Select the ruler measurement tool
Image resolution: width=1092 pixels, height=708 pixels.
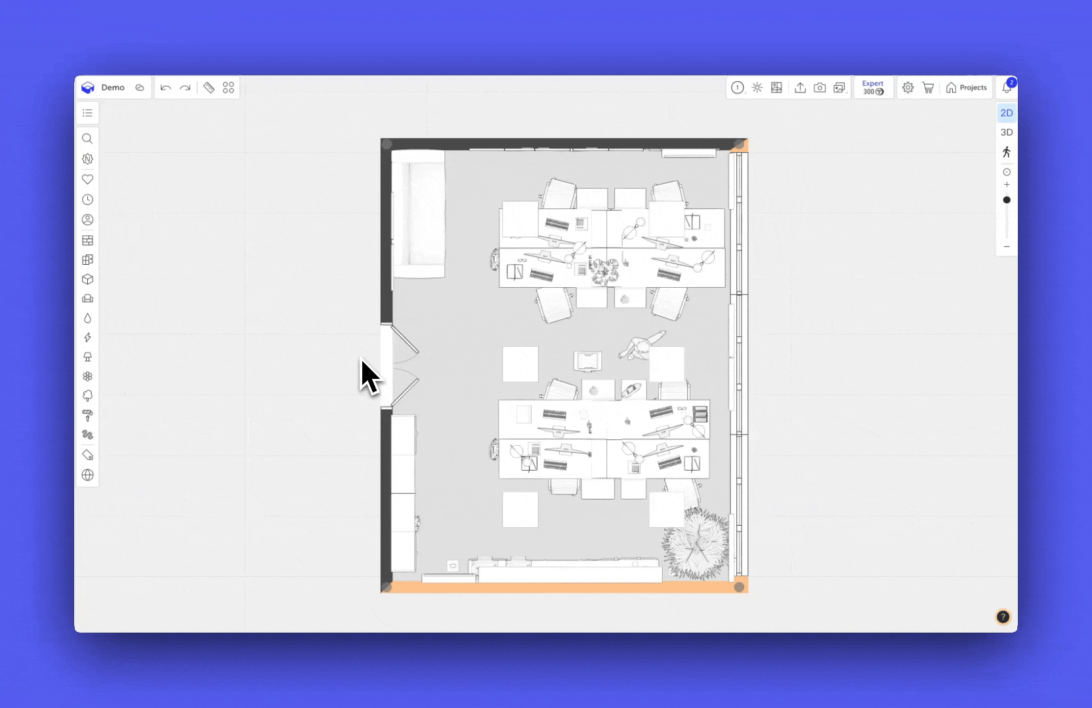[209, 88]
